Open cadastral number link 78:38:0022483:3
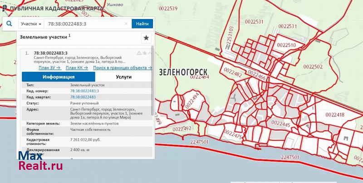 point(84,91)
